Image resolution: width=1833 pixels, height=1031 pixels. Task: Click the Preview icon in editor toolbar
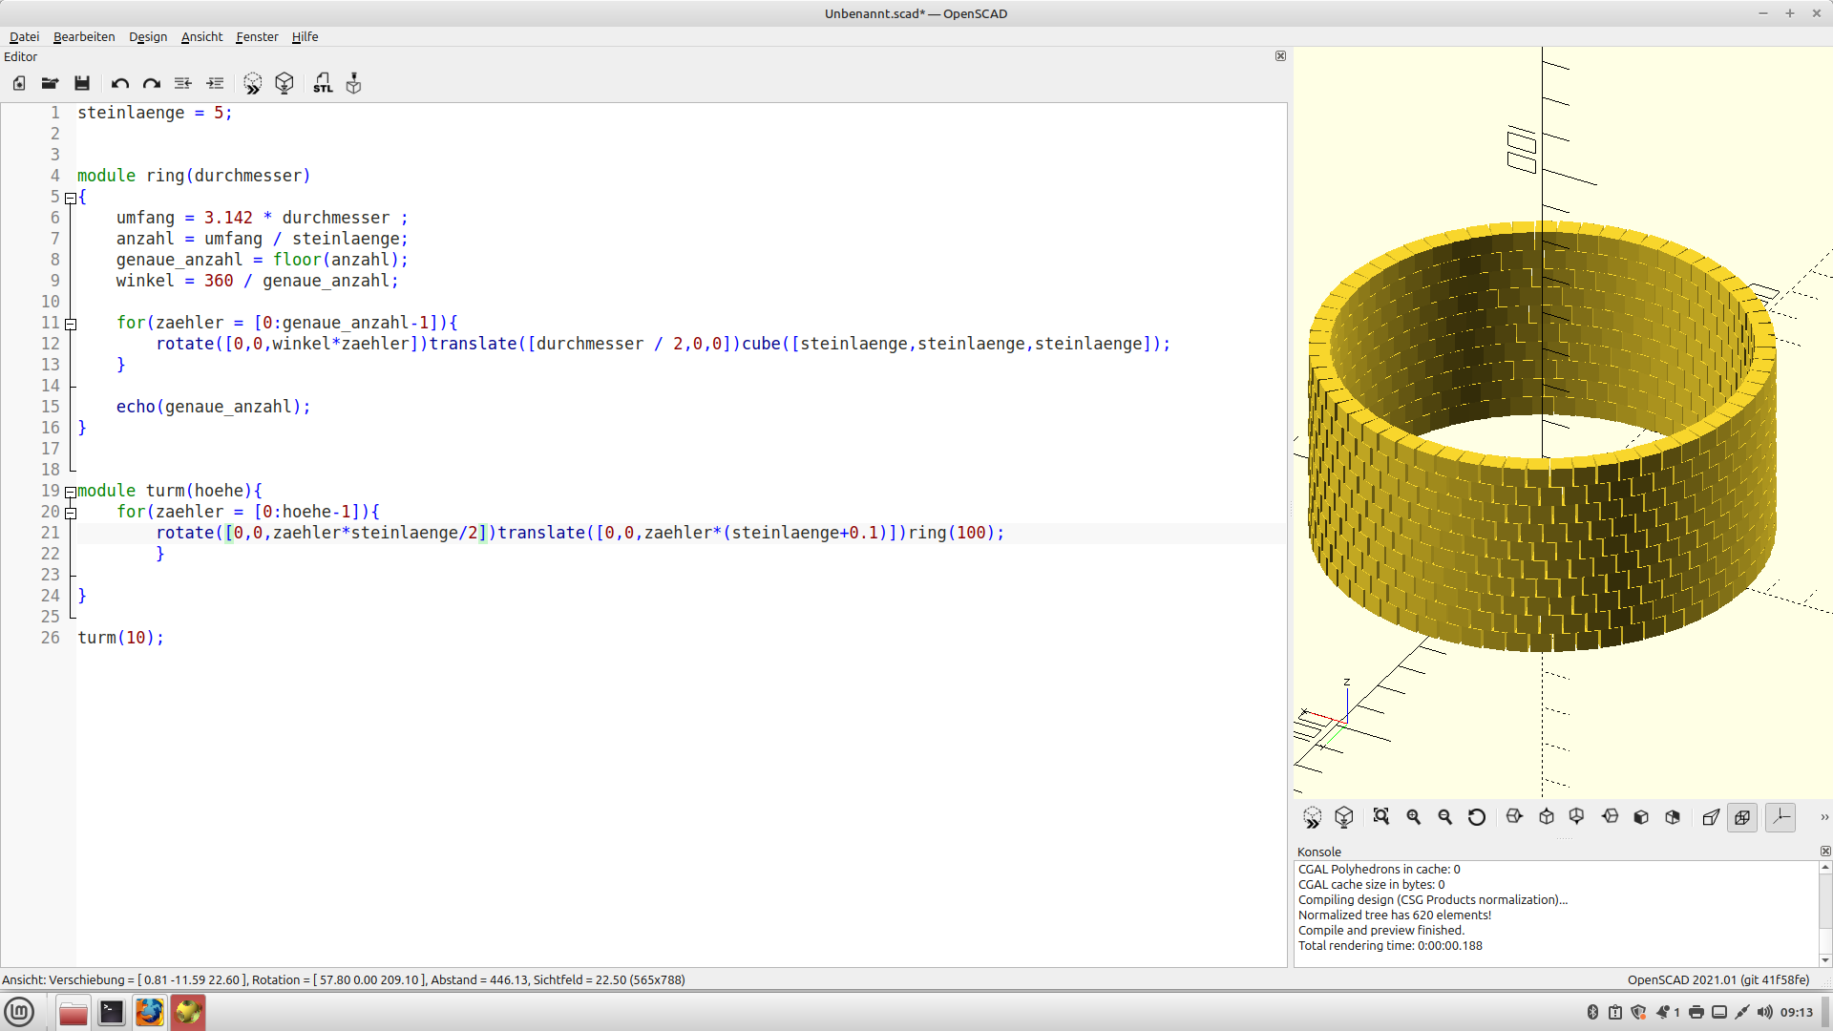pos(252,83)
